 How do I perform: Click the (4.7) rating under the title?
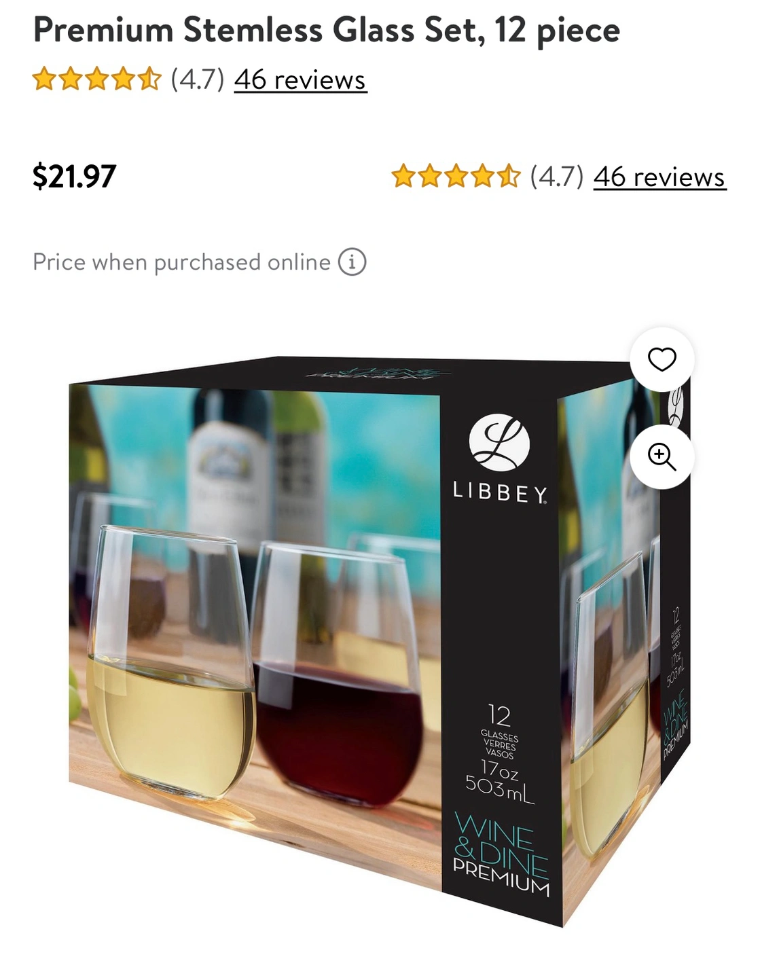coord(198,80)
